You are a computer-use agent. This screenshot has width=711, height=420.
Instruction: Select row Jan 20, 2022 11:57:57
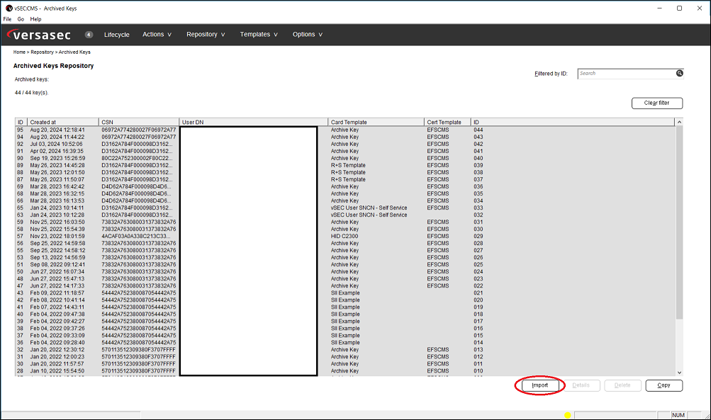(x=345, y=364)
